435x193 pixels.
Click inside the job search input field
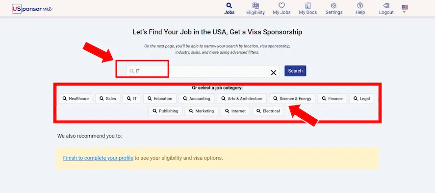pos(203,71)
